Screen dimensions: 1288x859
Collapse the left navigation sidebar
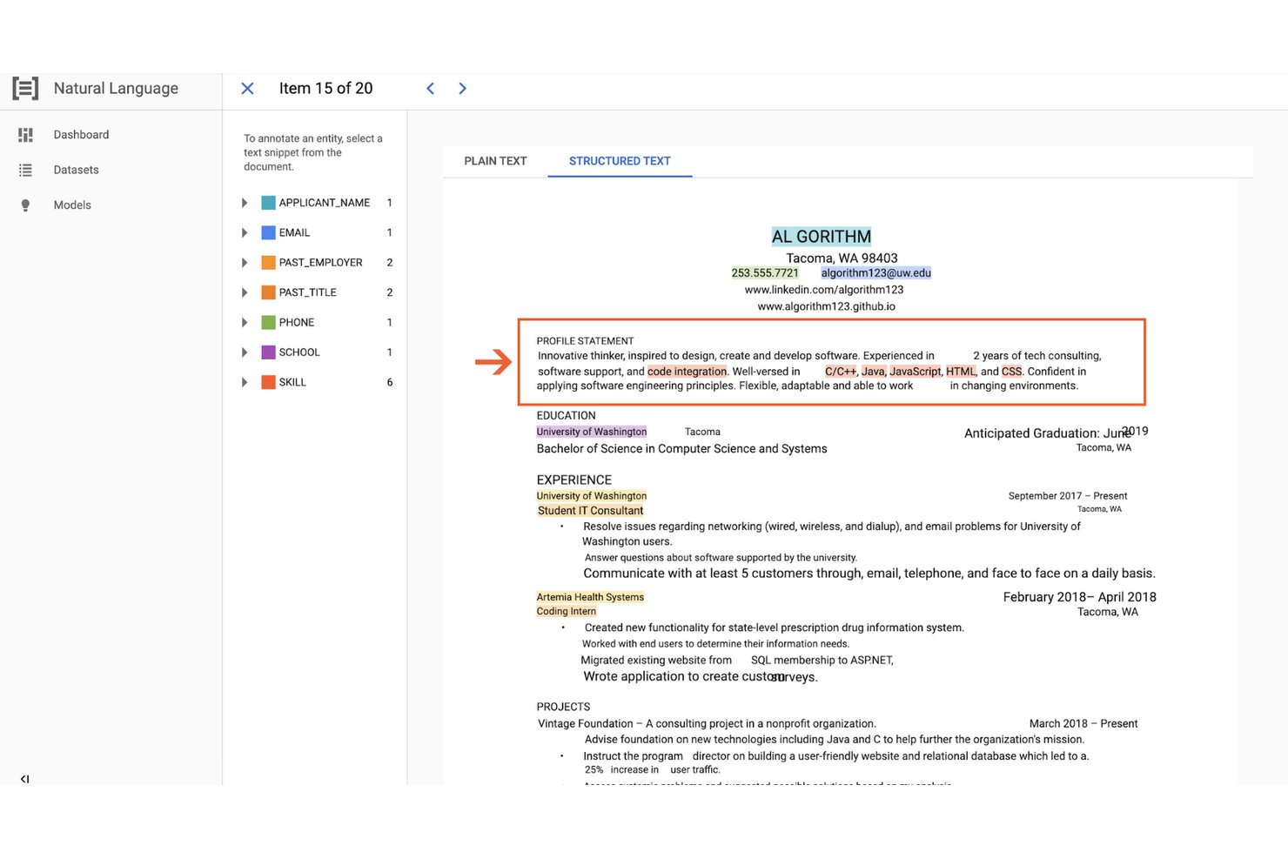pyautogui.click(x=24, y=779)
